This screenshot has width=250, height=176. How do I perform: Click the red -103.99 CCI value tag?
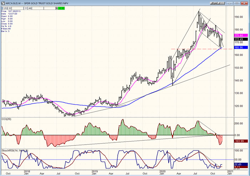click(239, 141)
